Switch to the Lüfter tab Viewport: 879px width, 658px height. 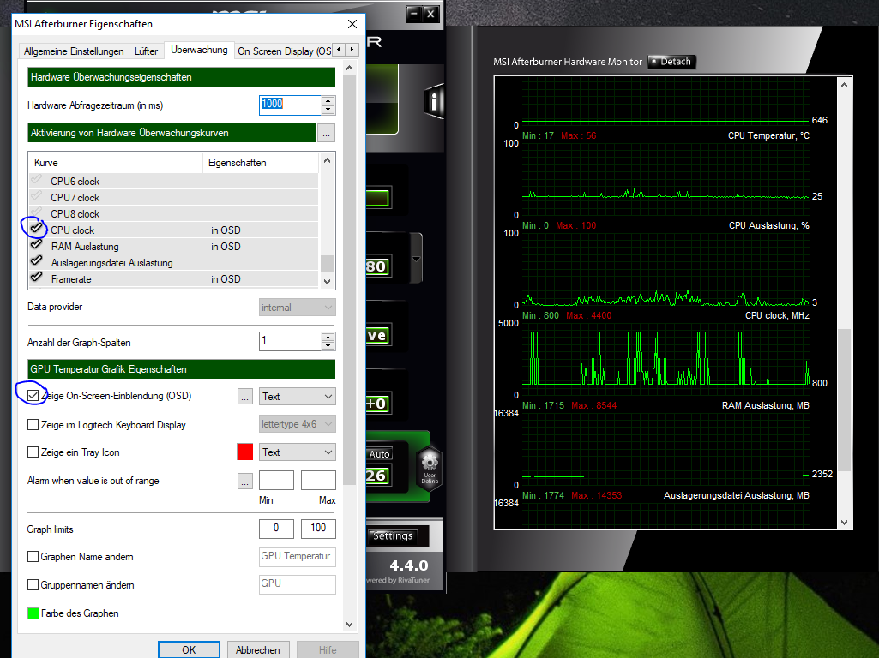[146, 51]
